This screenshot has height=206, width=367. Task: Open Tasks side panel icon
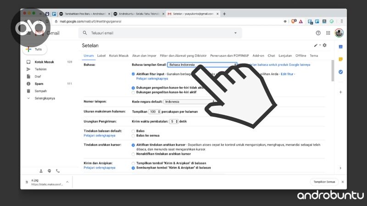(x=340, y=72)
